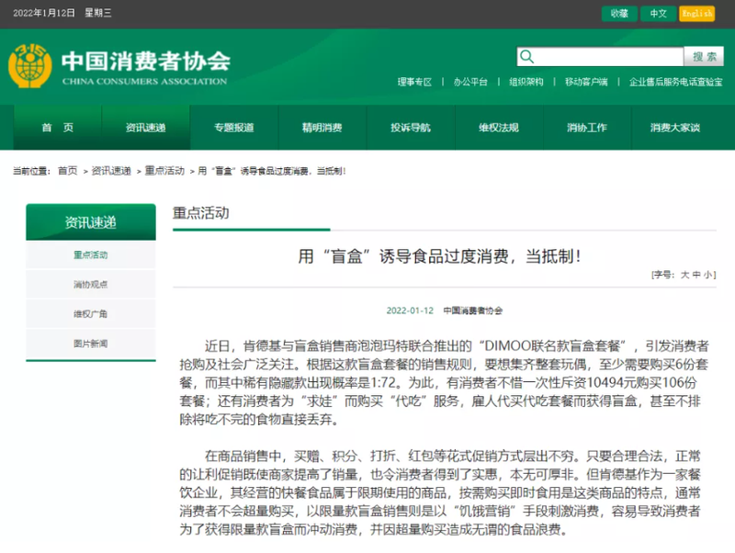Switch language with the English button
Image resolution: width=735 pixels, height=553 pixels.
[697, 14]
